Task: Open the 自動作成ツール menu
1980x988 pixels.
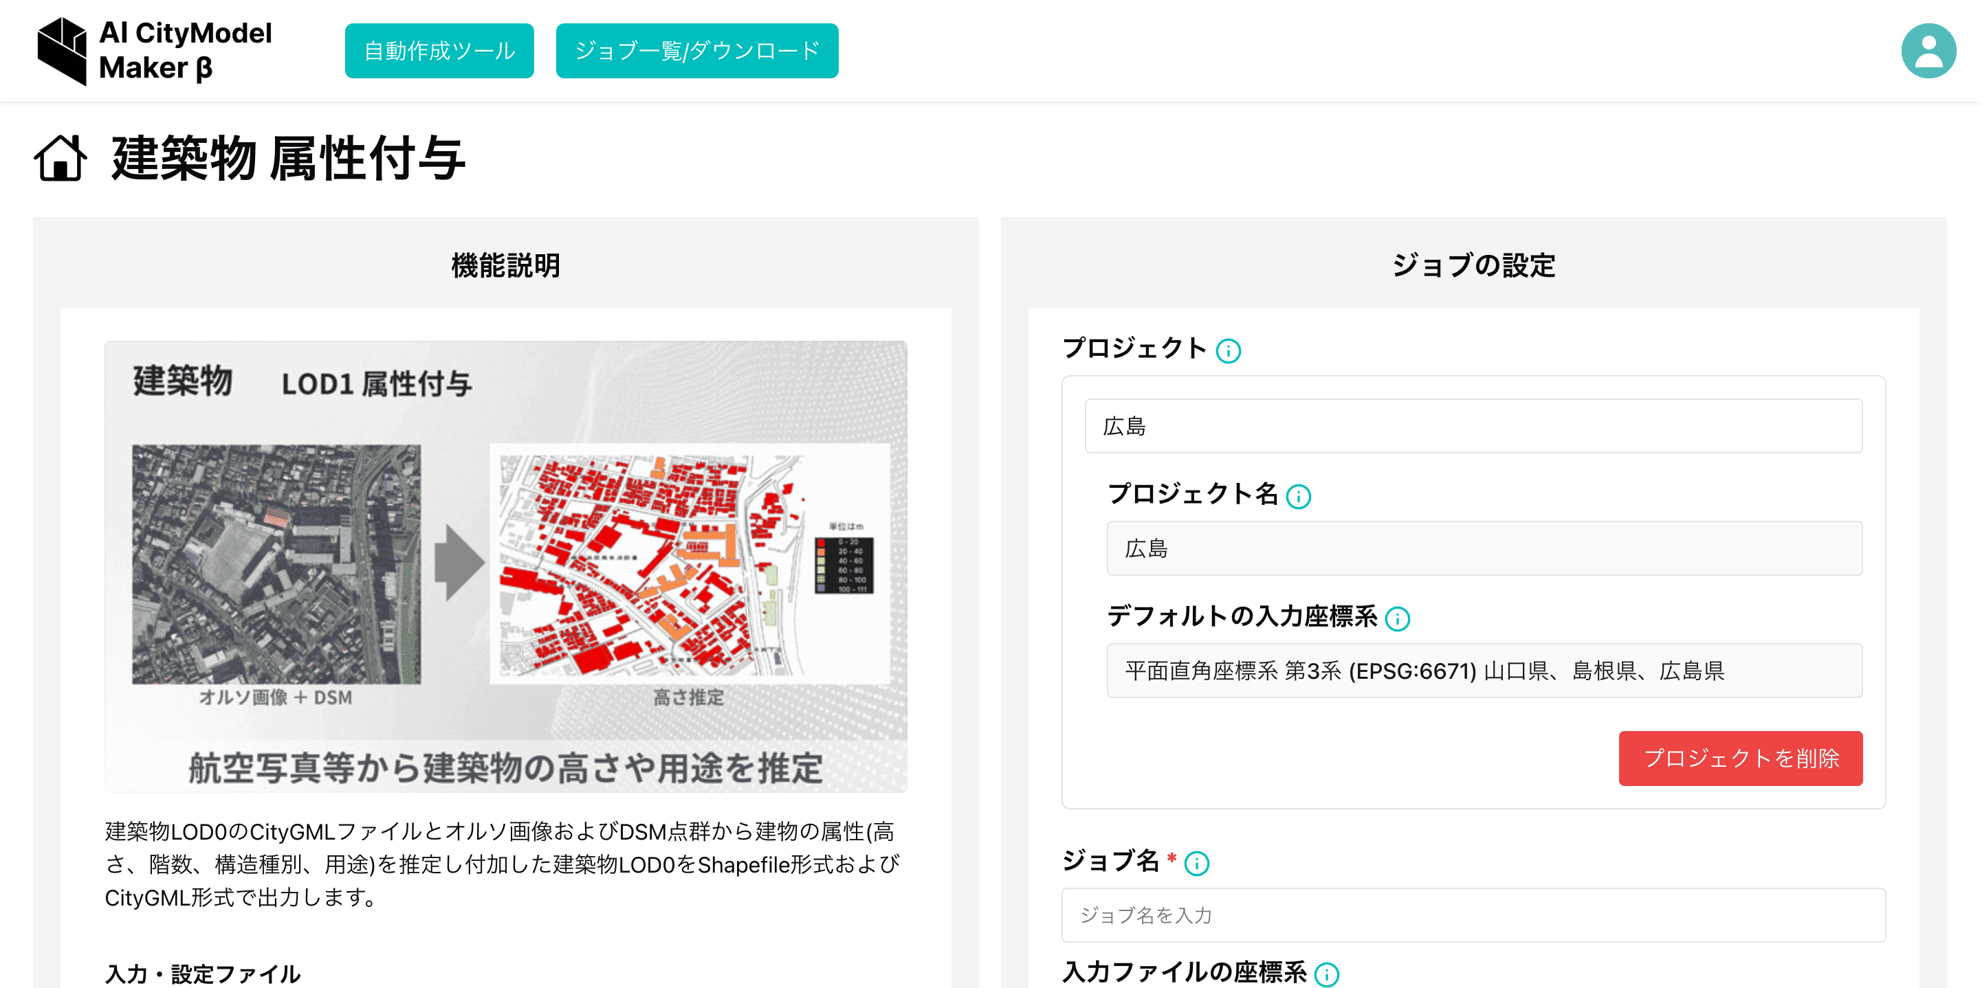Action: pyautogui.click(x=439, y=51)
